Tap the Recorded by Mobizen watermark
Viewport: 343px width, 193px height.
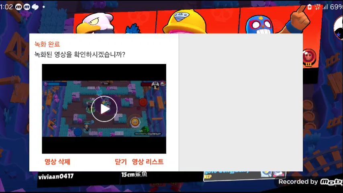click(x=310, y=182)
